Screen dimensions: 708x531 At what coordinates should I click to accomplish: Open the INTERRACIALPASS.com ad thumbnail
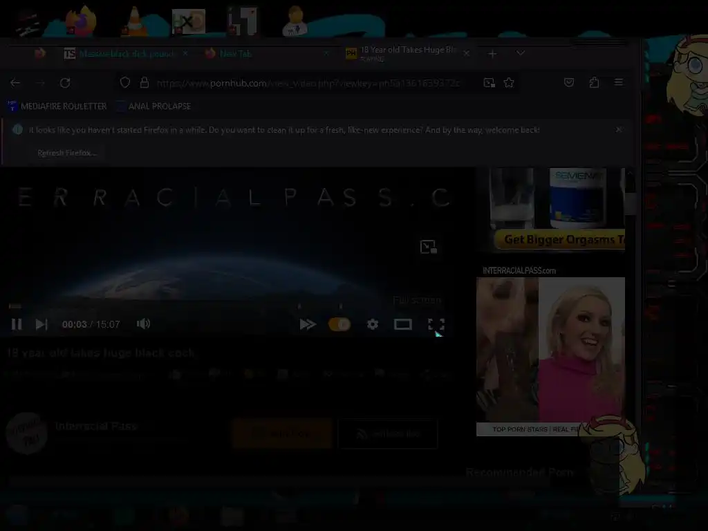click(551, 357)
